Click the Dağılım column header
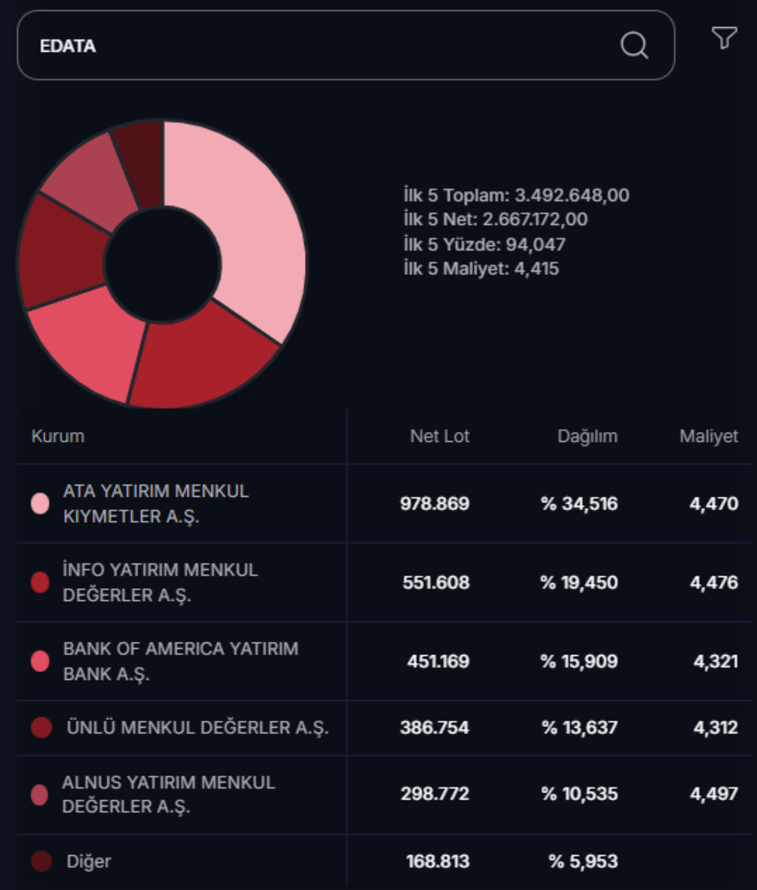This screenshot has height=890, width=757. 587,436
